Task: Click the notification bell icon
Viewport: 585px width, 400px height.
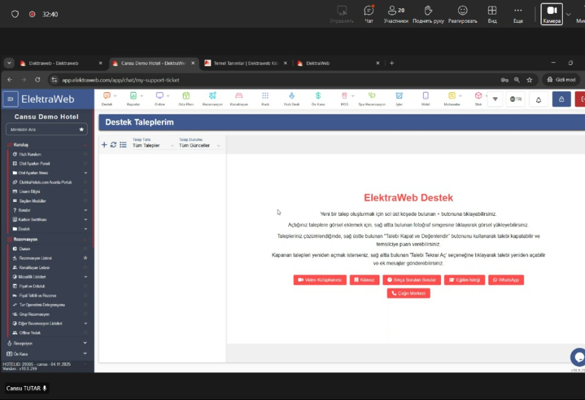Action: 539,99
